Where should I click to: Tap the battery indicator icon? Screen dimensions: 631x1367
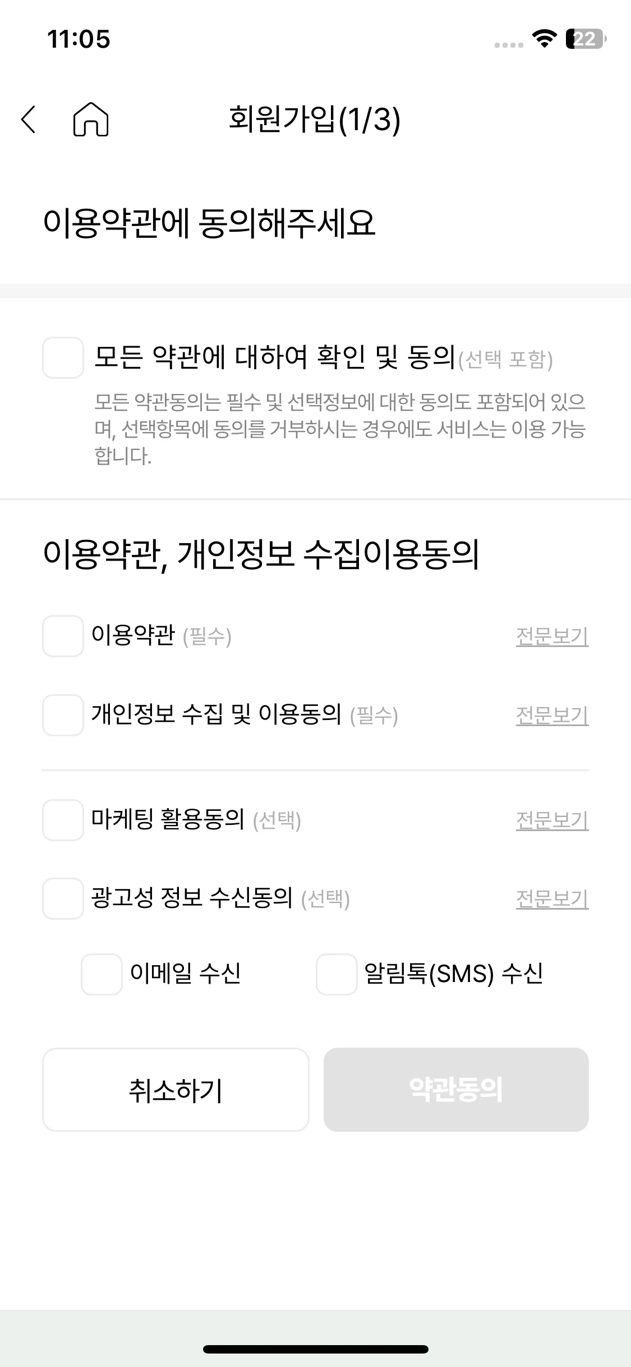tap(586, 39)
